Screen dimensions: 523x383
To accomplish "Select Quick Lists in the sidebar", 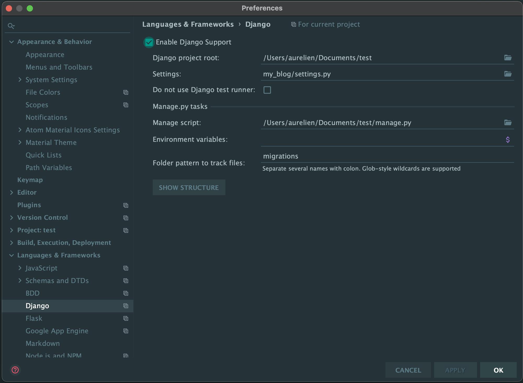I will (44, 155).
